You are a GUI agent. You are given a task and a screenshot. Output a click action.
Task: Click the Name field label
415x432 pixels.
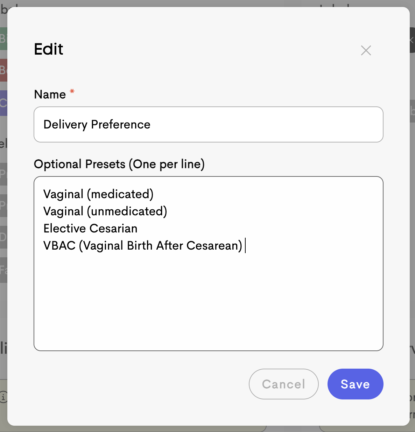50,95
